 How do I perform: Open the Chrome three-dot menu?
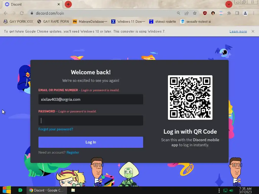coord(253,13)
